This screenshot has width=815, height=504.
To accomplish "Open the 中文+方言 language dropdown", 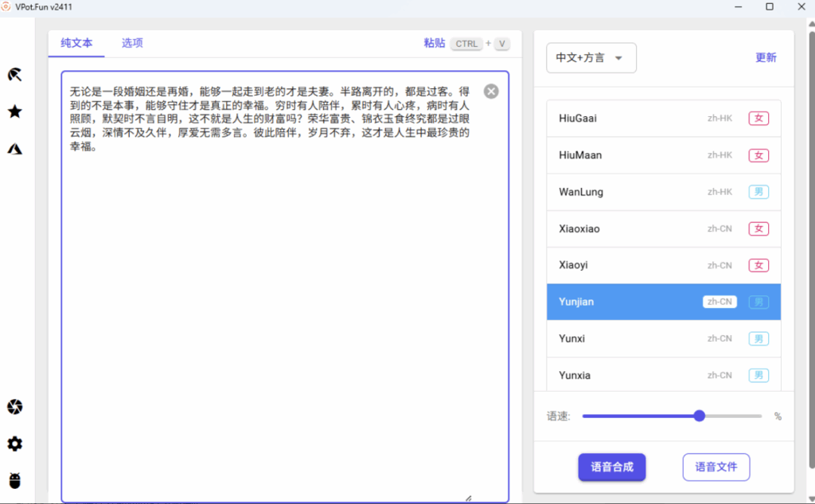I will coord(591,57).
